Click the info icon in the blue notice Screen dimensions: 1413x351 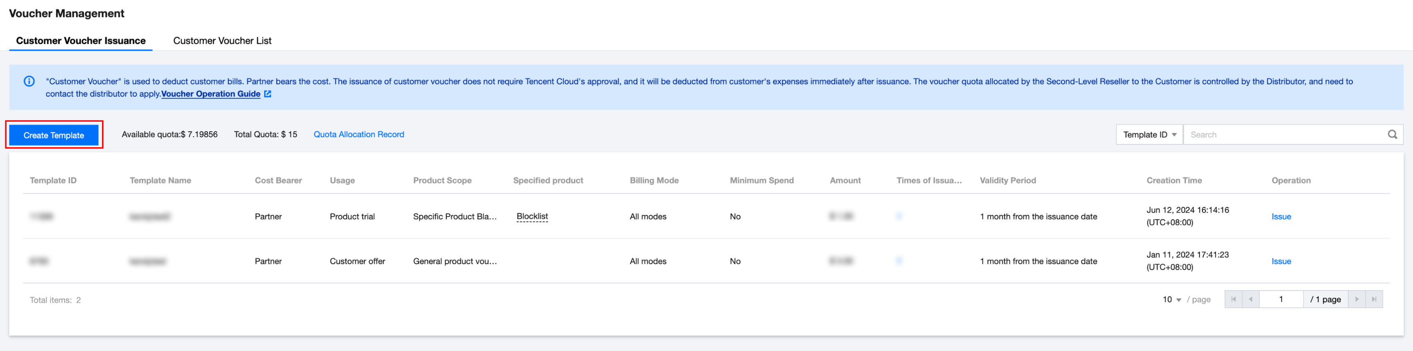pyautogui.click(x=29, y=82)
